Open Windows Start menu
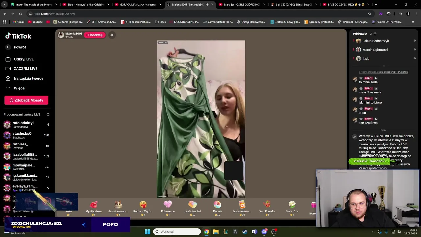The height and width of the screenshot is (237, 421). 147,232
